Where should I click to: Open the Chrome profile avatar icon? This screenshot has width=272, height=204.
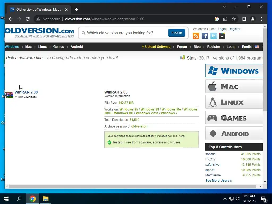[253, 19]
